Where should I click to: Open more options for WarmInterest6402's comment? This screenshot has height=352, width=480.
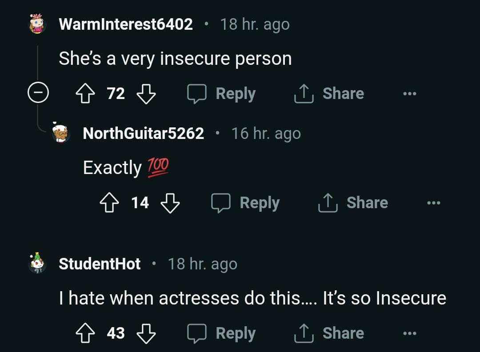click(x=409, y=94)
